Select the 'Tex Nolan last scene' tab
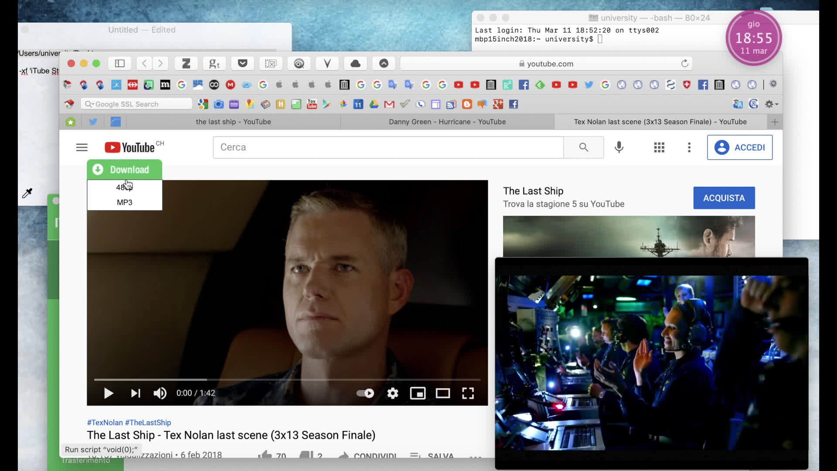 pos(660,122)
